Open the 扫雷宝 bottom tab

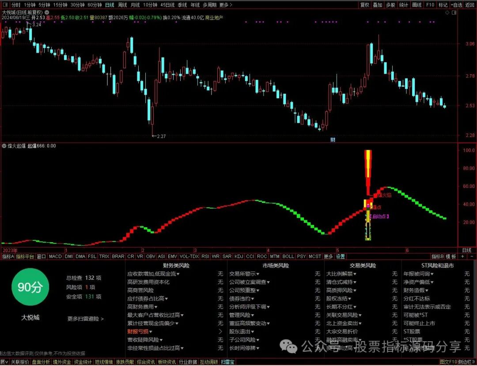tap(227, 362)
